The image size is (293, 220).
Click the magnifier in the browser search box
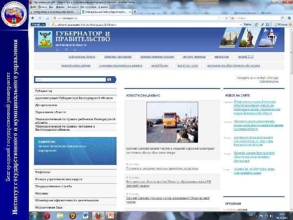(x=282, y=18)
